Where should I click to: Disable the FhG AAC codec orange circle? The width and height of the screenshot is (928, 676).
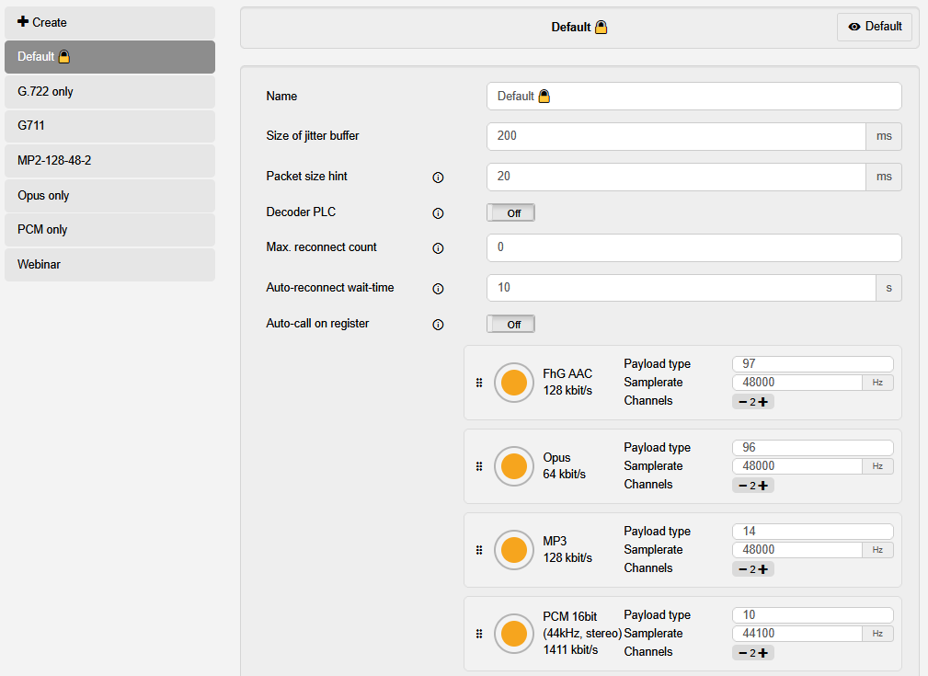[x=513, y=383]
